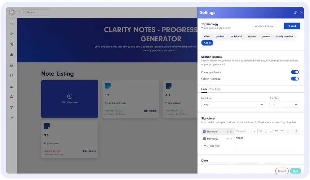310x180 pixels.
Task: Select the student terminology chip
Action: point(252,36)
